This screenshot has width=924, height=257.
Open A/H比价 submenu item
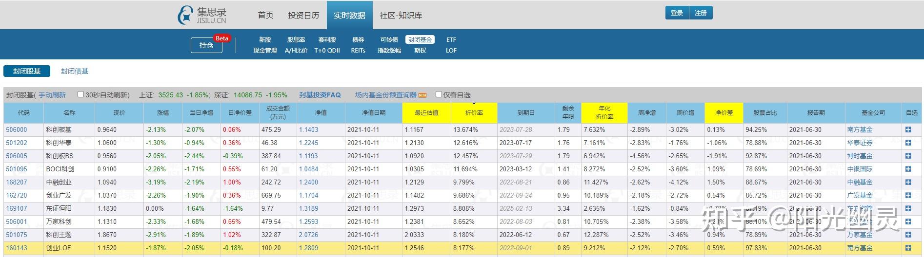tap(296, 51)
